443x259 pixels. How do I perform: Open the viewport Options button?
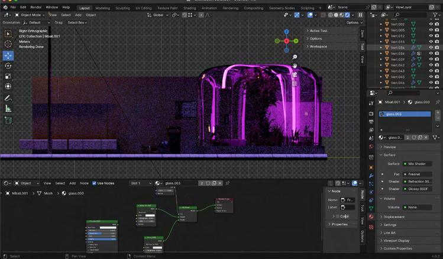pyautogui.click(x=353, y=22)
